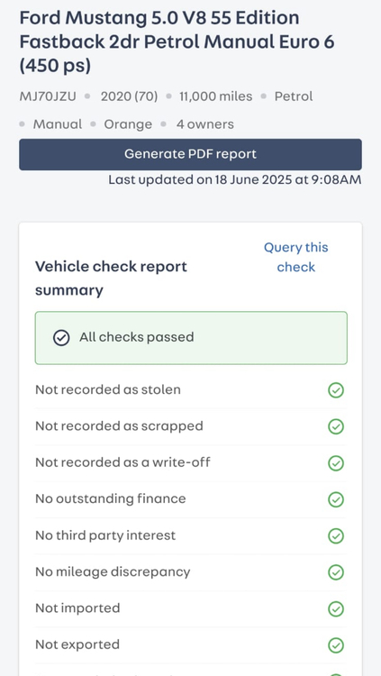This screenshot has height=676, width=381.
Task: Select the No outstanding finance row label
Action: (110, 498)
